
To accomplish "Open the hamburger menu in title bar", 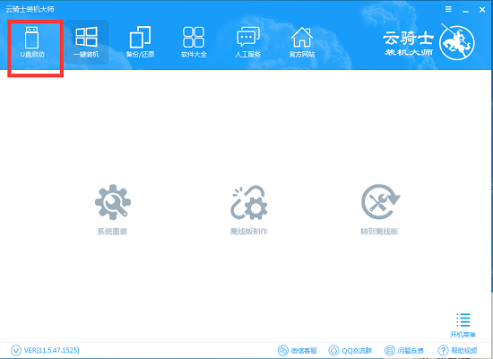I will tap(448, 9).
